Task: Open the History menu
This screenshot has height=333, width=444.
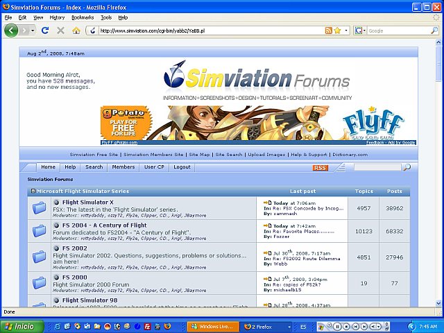Action: (x=57, y=17)
